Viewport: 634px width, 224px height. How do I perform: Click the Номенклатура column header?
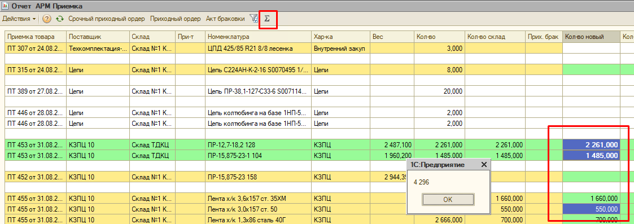(258, 37)
